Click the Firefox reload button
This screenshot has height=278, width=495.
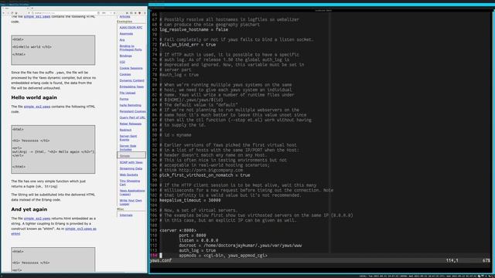click(12, 13)
